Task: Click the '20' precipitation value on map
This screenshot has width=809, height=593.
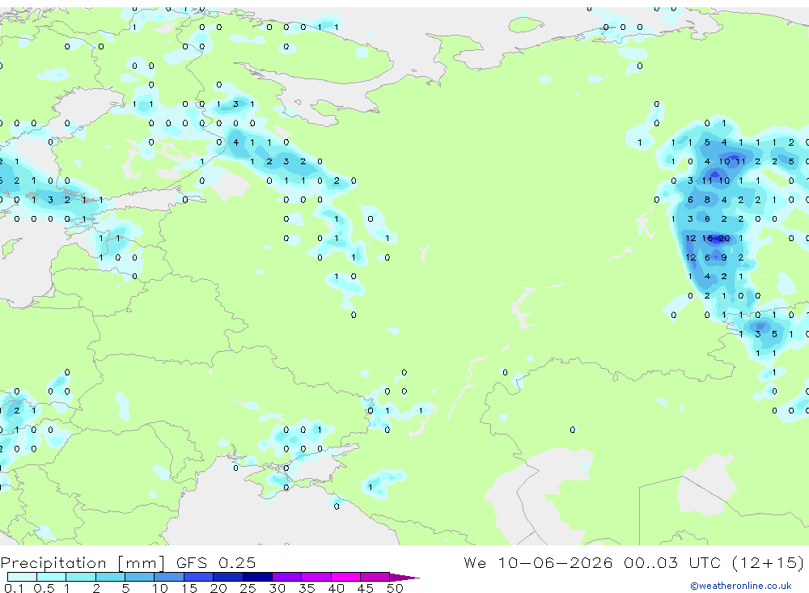Action: pos(724,239)
